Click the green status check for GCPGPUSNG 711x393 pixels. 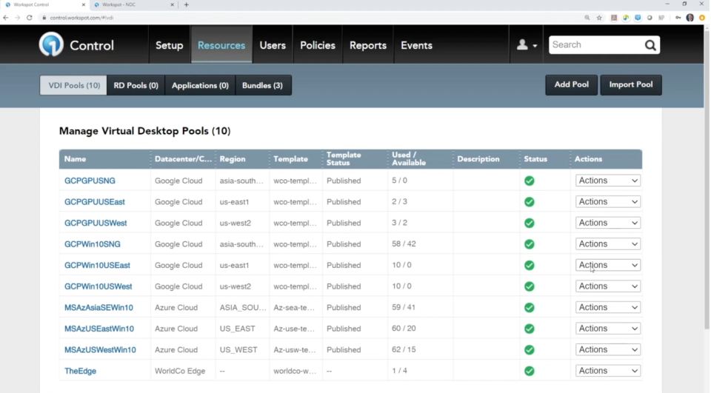click(x=529, y=181)
